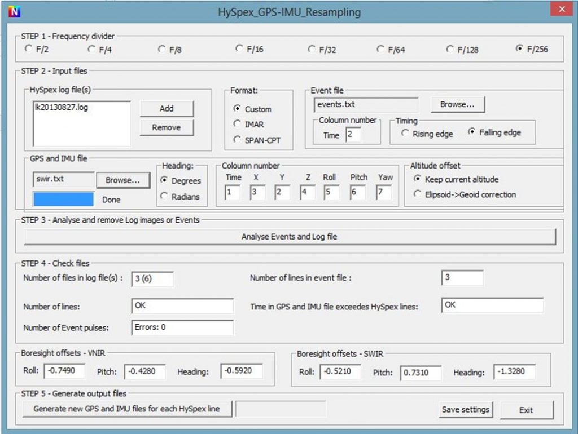
Task: Browse for the Event file
Action: (x=457, y=104)
